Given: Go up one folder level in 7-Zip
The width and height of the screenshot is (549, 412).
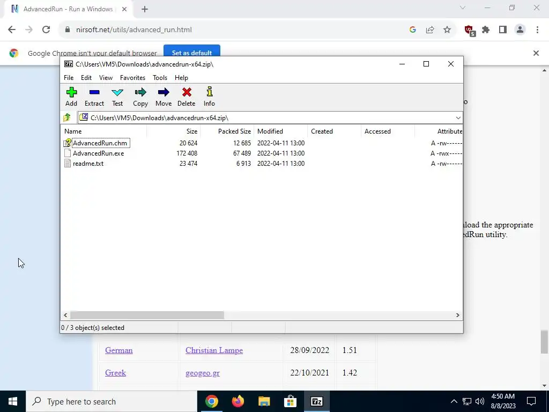Looking at the screenshot, I should 67,117.
